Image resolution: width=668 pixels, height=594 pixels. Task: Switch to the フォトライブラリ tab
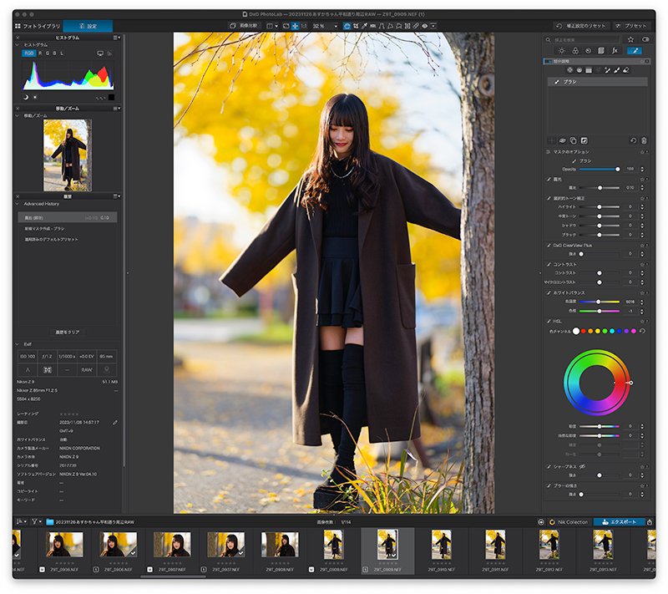pos(38,26)
